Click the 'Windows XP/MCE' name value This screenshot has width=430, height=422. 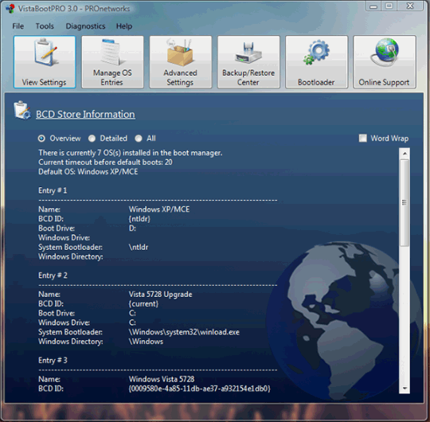[x=159, y=209]
